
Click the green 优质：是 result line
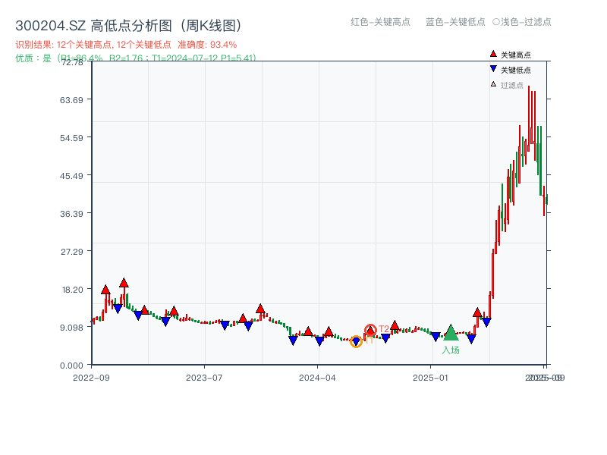tap(136, 58)
